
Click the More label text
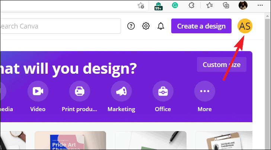[205, 109]
